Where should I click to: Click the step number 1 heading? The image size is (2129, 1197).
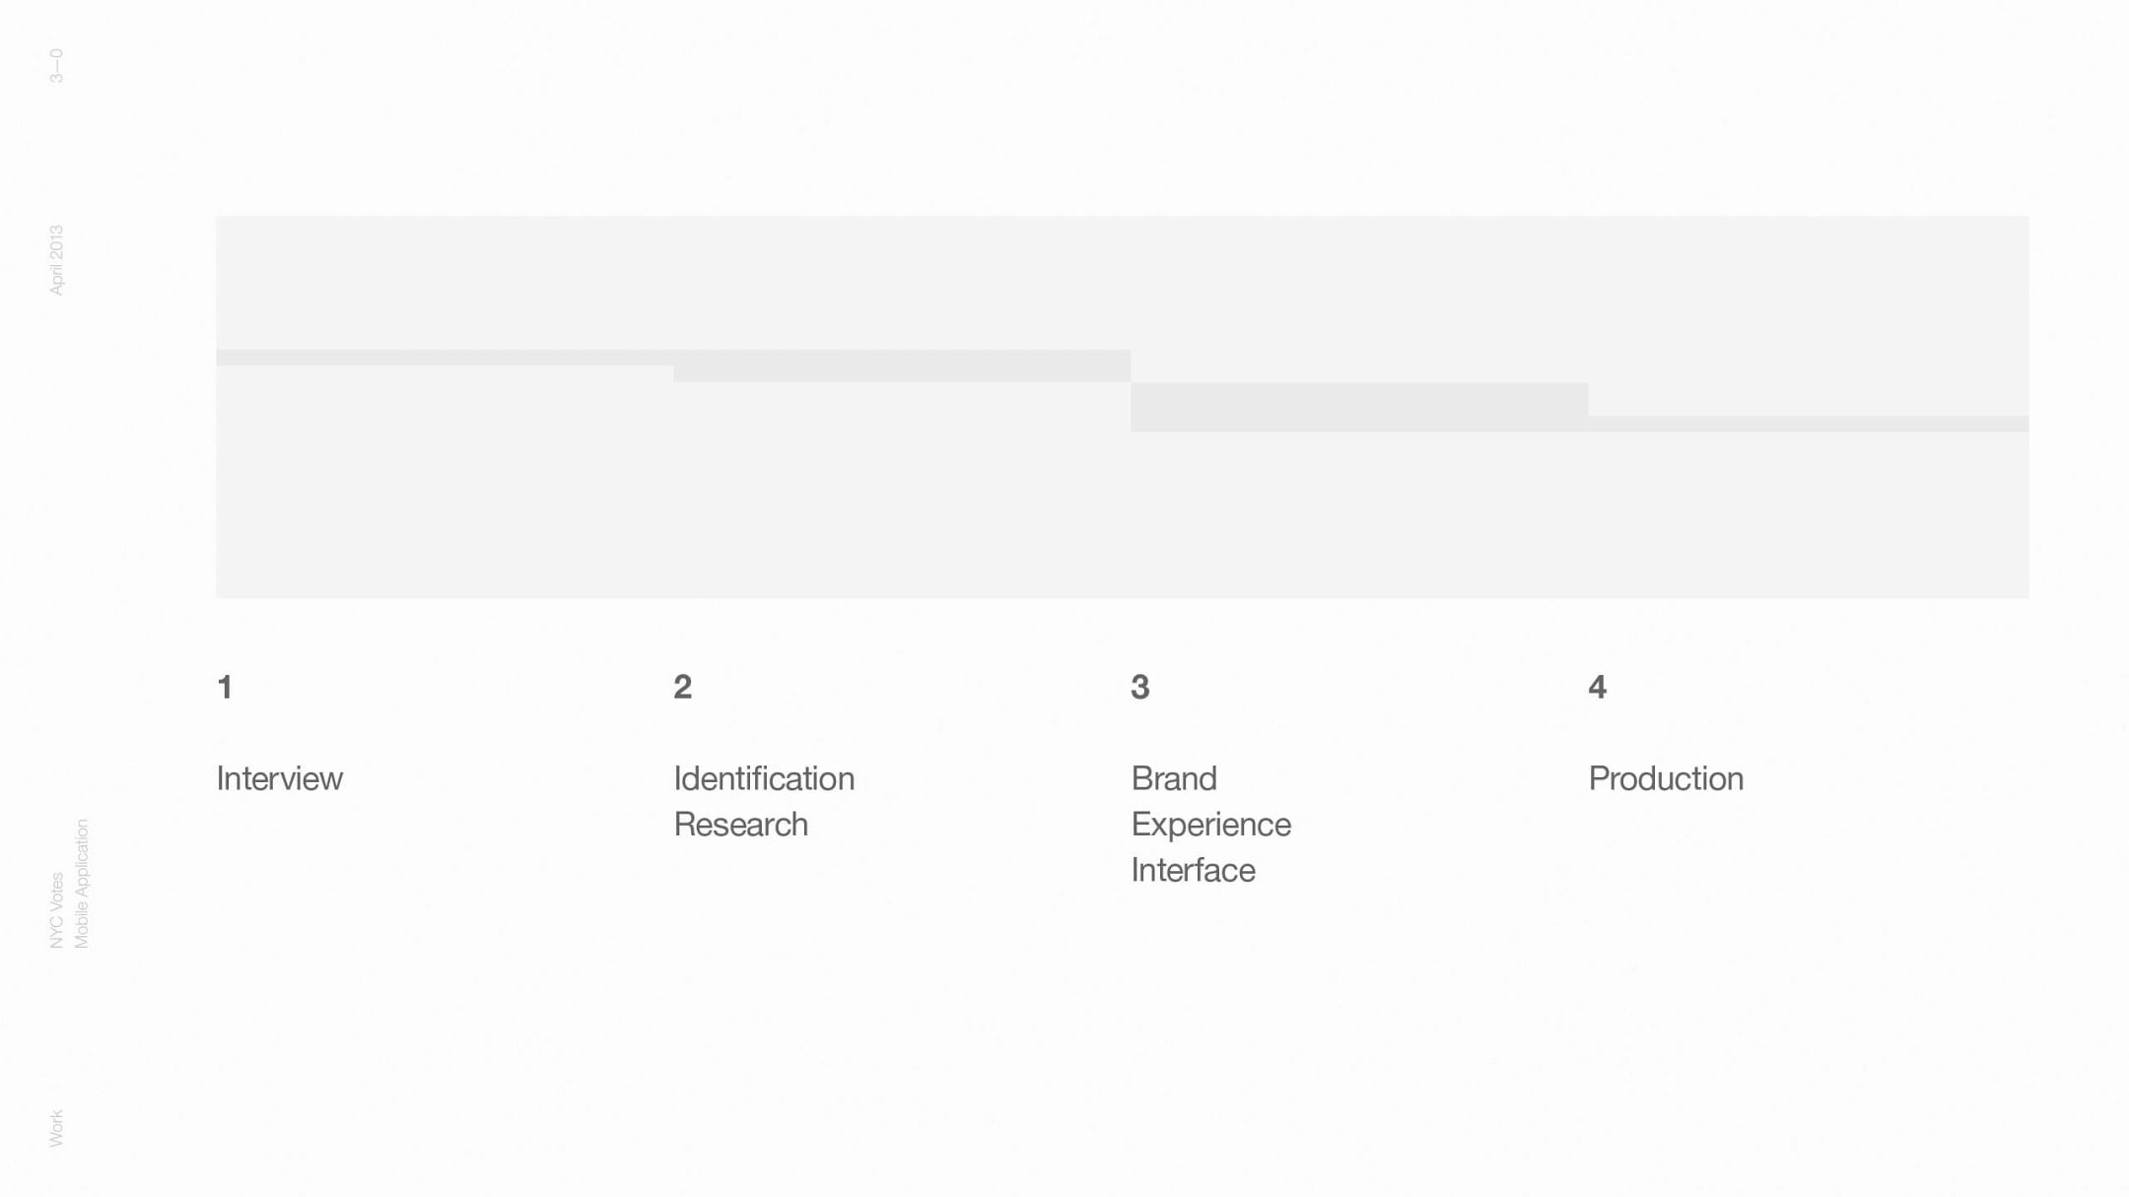pos(225,687)
